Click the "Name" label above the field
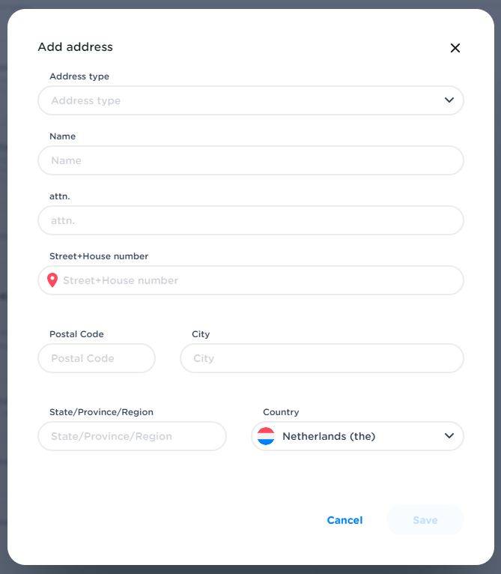The height and width of the screenshot is (574, 501). (62, 136)
